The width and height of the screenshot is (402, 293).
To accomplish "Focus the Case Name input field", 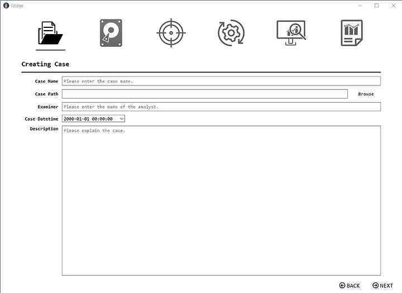I will pos(221,81).
